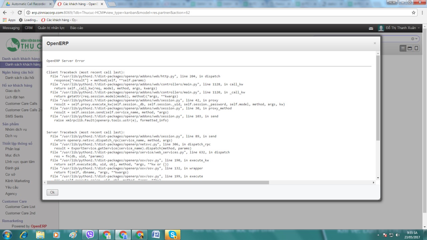The height and width of the screenshot is (240, 427).
Task: Switch to calendar view icon
Action: 410,48
